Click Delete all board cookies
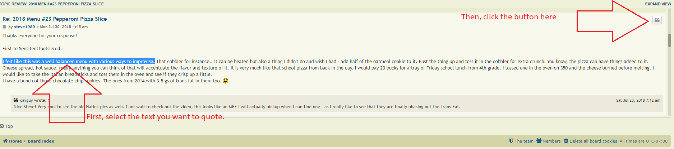 click(591, 141)
